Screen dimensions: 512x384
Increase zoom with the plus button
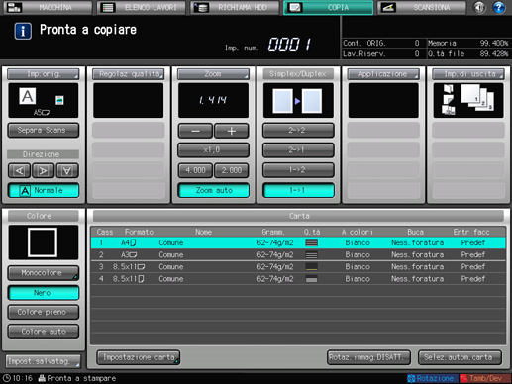(232, 131)
